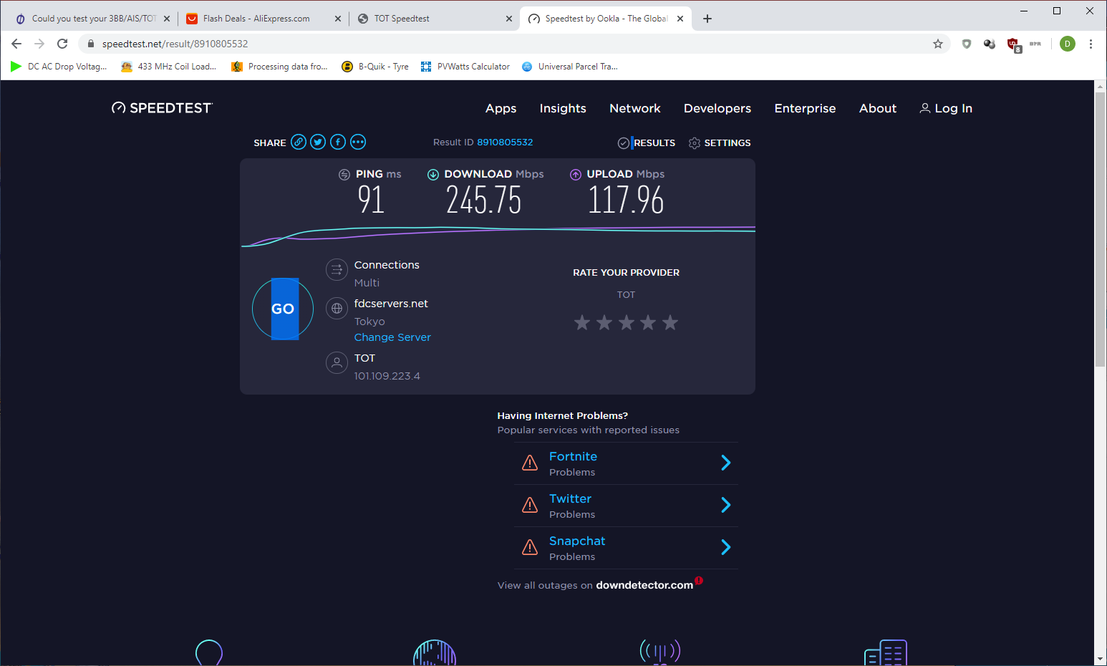Click the ping icon beside PING ms
The width and height of the screenshot is (1107, 666).
pos(344,174)
